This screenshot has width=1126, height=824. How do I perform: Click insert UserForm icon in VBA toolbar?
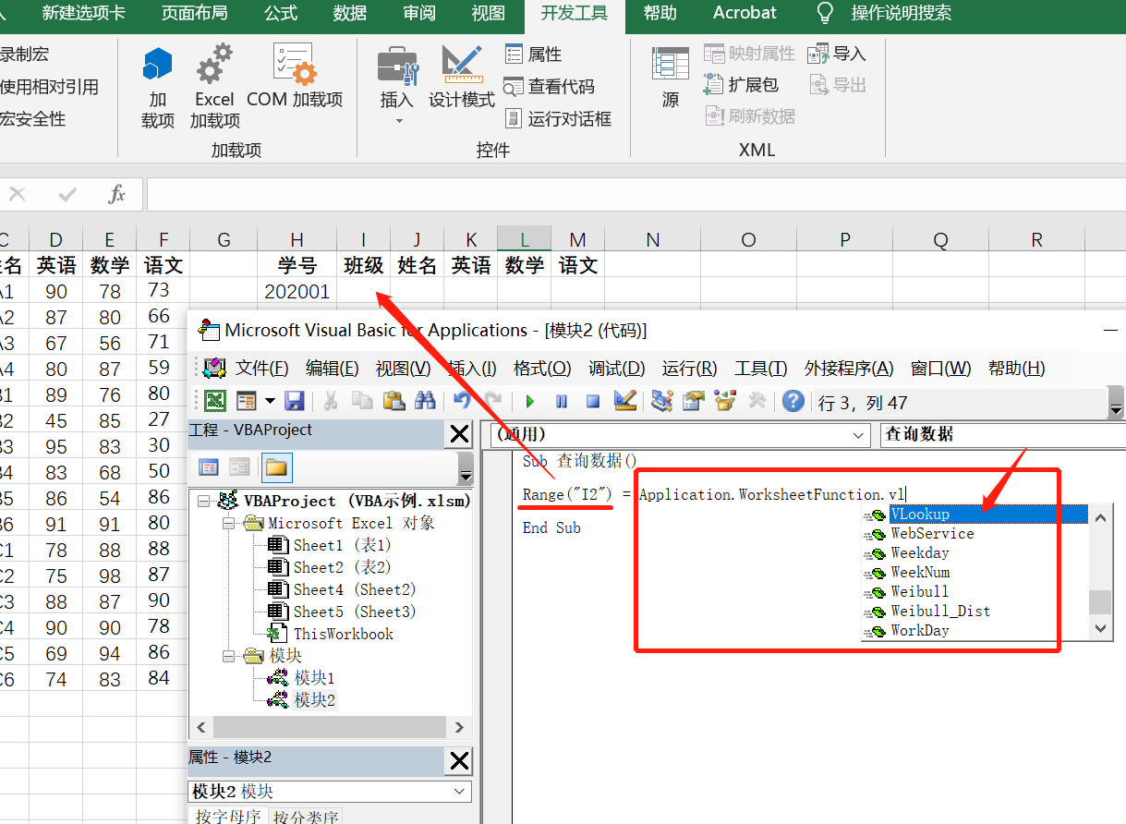tap(246, 401)
